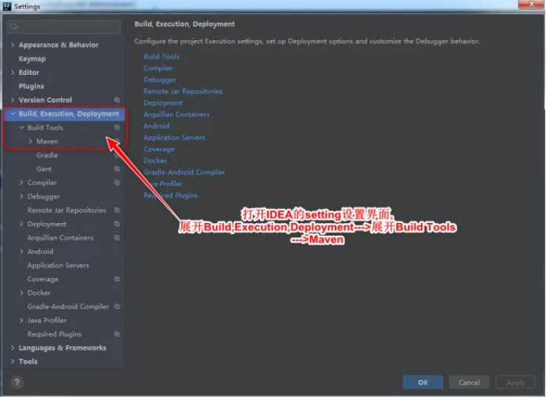546x398 pixels.
Task: Click project-level icon beside Deployment row
Action: point(117,224)
